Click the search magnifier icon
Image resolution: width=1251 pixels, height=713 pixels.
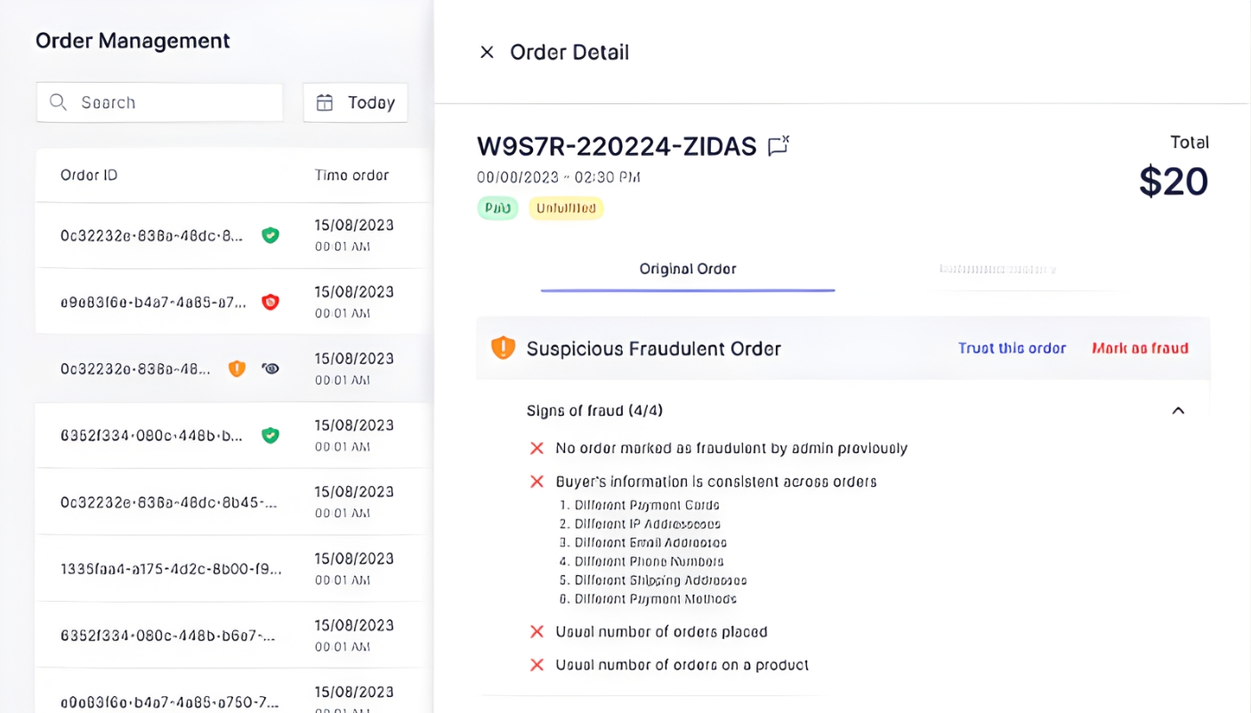pyautogui.click(x=58, y=102)
